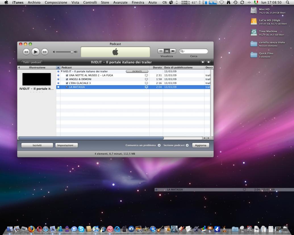Click video icon for L'ERA GLACIALE 3
This screenshot has height=235, width=294.
[x=146, y=83]
